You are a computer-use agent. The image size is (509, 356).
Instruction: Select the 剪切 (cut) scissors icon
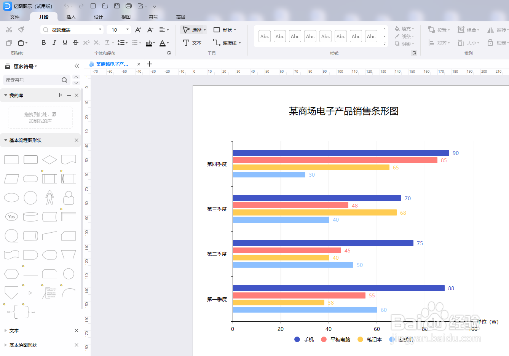pos(9,29)
